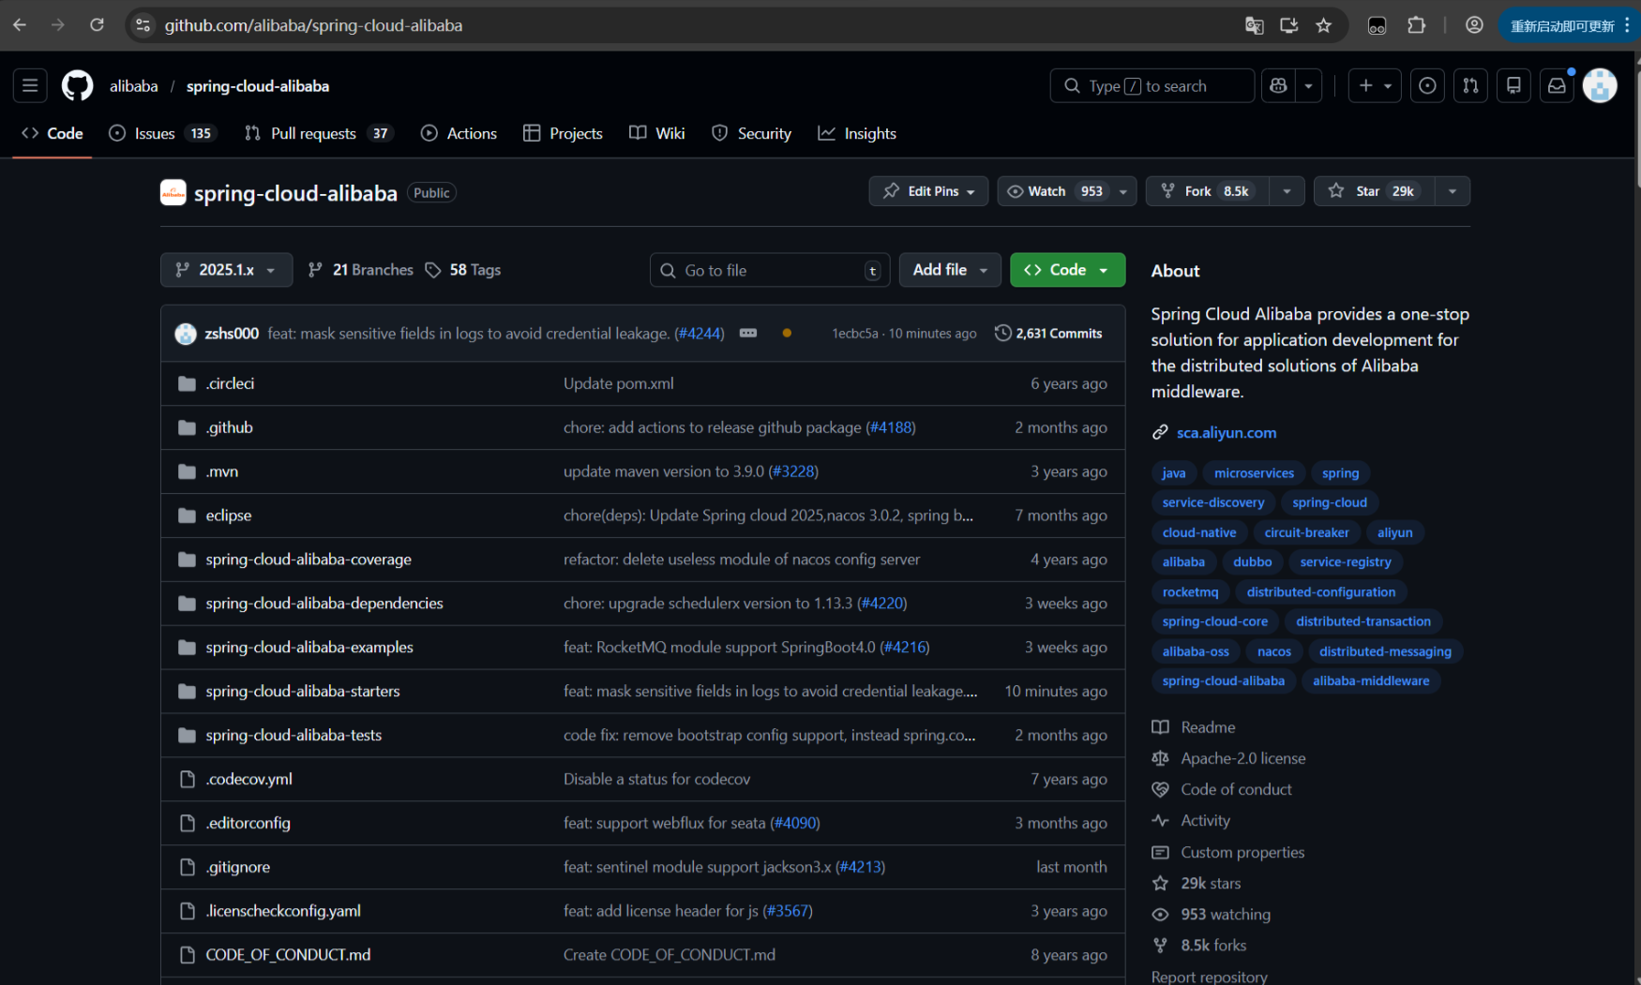Open pull request #4244 link in latest commit
Screen dimensions: 1641x985
pyautogui.click(x=700, y=334)
